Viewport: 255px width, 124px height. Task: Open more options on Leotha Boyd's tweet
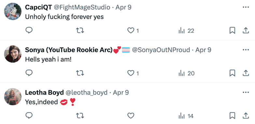tap(246, 93)
